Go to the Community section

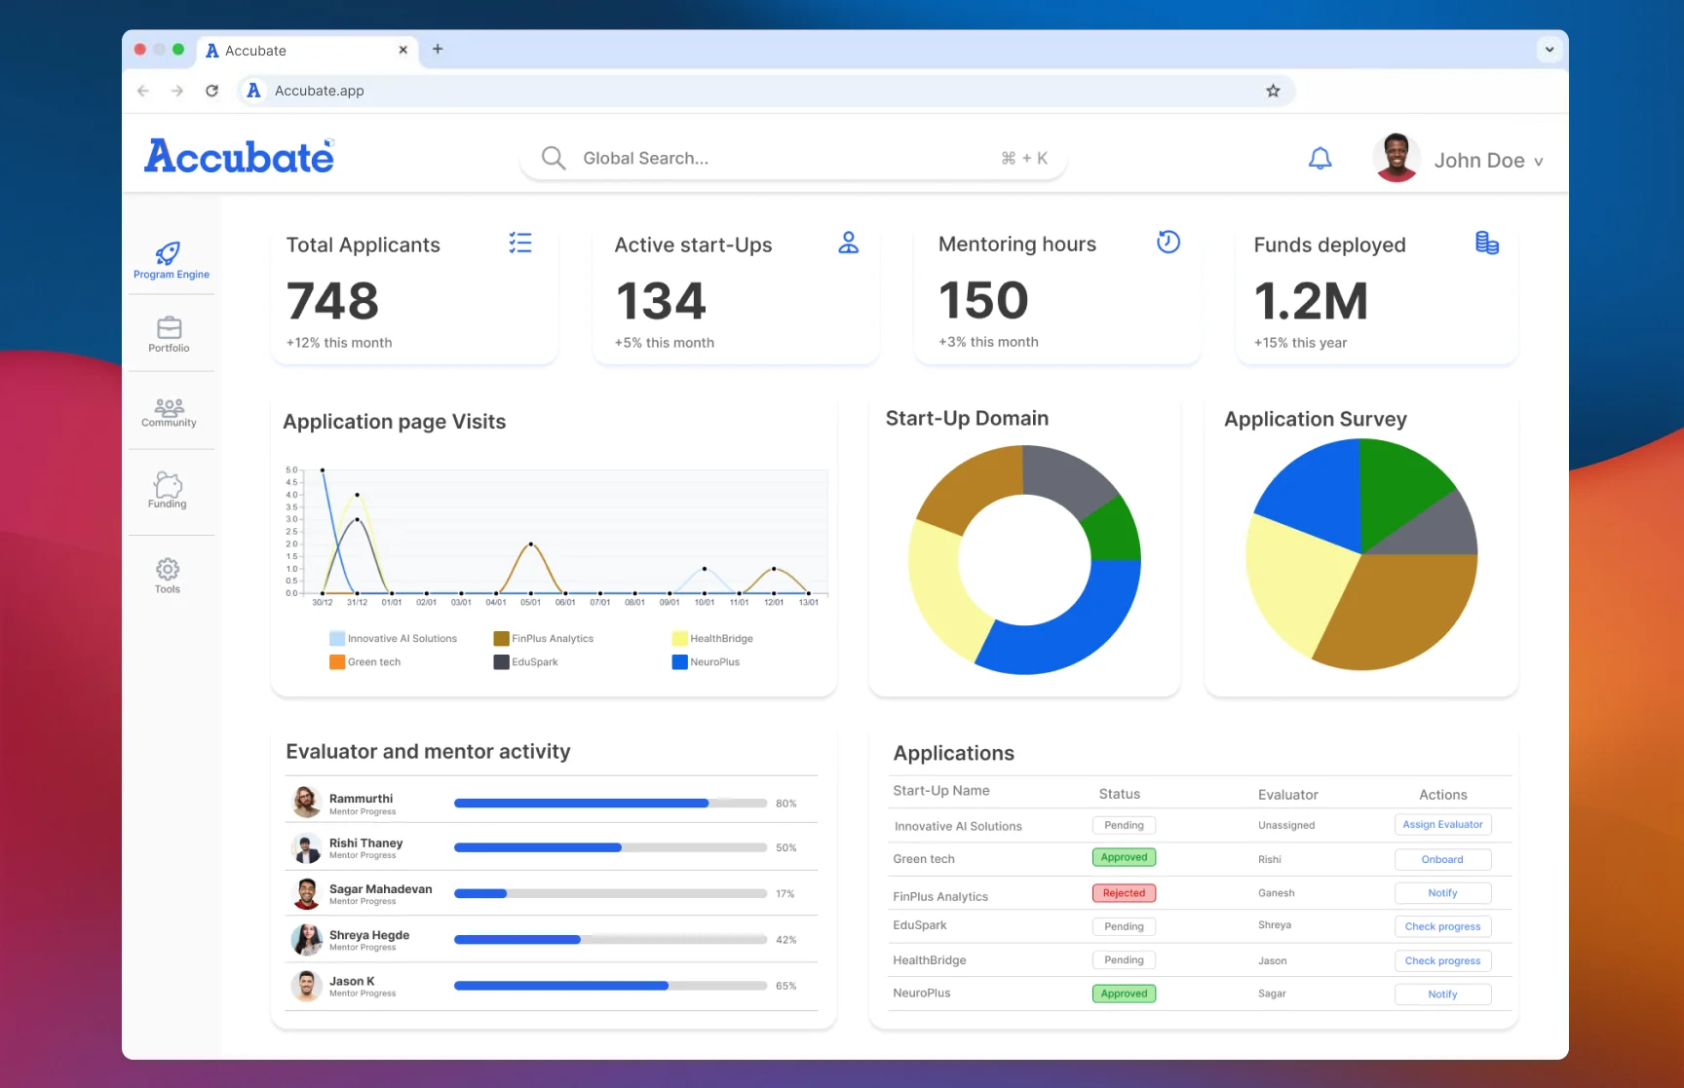[170, 407]
